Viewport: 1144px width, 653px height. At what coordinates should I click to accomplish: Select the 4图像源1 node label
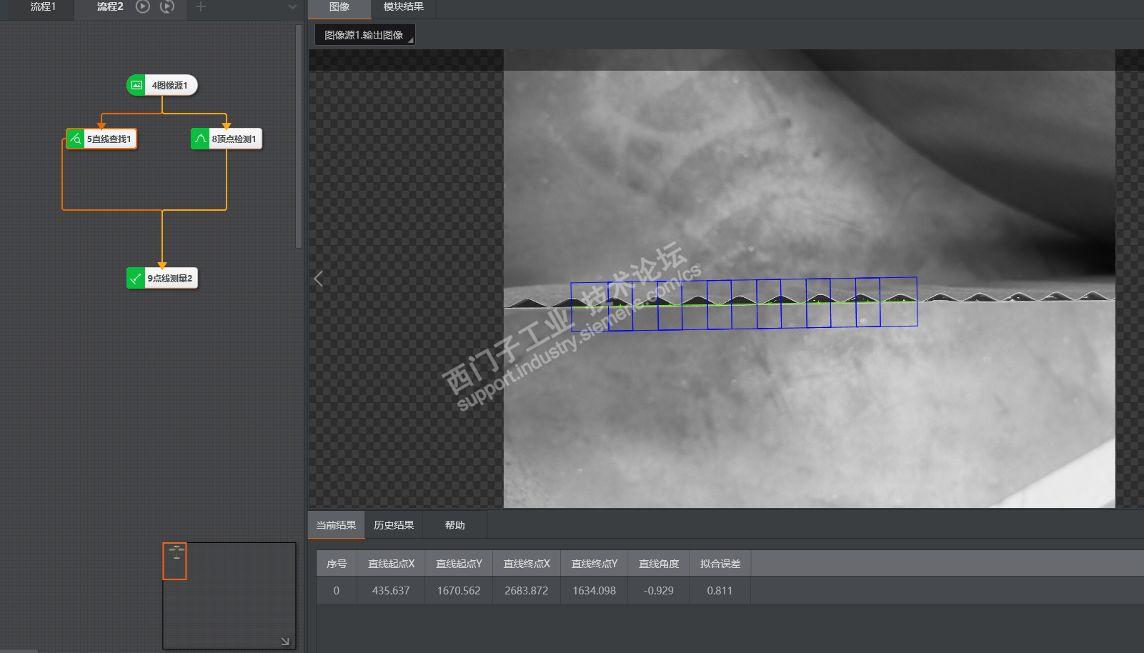click(170, 85)
